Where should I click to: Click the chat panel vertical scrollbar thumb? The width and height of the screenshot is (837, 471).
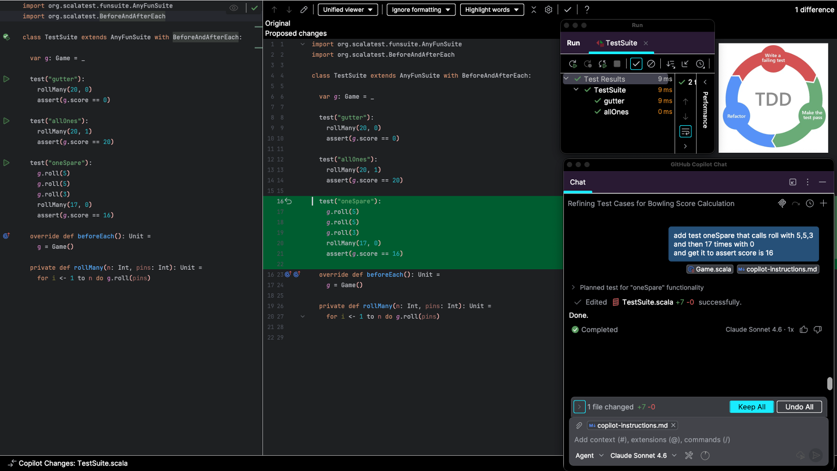(x=829, y=384)
